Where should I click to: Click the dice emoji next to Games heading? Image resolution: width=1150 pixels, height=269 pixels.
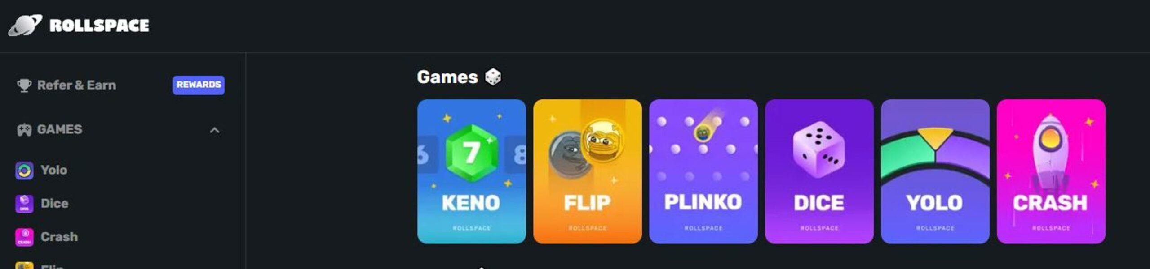(x=493, y=77)
